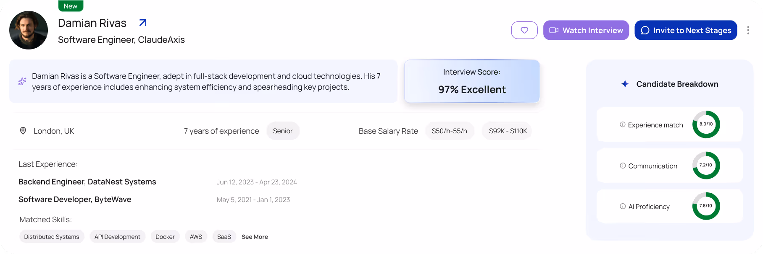Click the heart favorite button
This screenshot has height=254, width=763.
coord(524,30)
